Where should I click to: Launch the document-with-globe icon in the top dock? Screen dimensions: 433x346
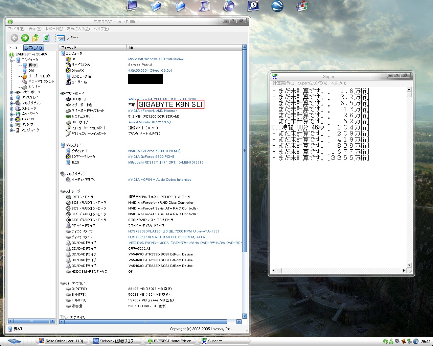tap(205, 6)
